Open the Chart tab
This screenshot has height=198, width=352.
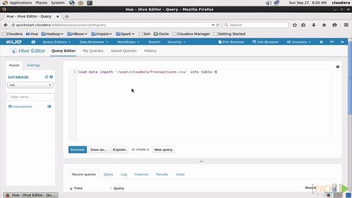180,174
